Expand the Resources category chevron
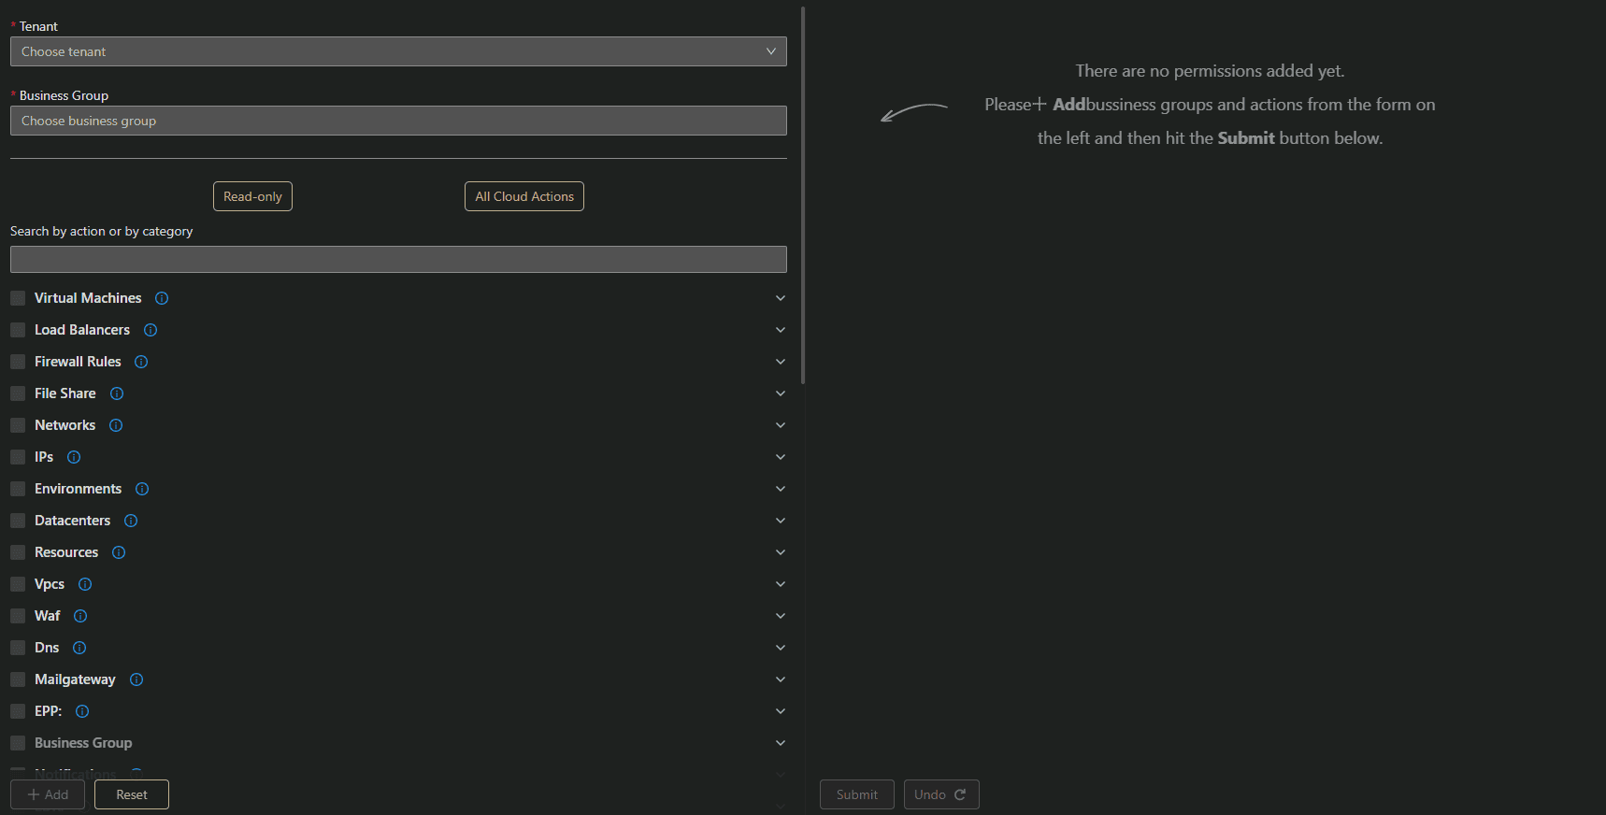 coord(780,552)
